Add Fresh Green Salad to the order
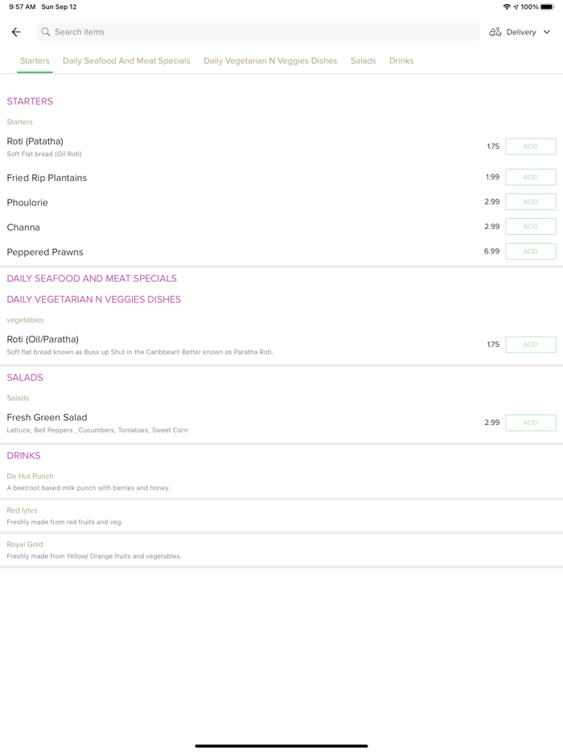The image size is (563, 752). 530,423
